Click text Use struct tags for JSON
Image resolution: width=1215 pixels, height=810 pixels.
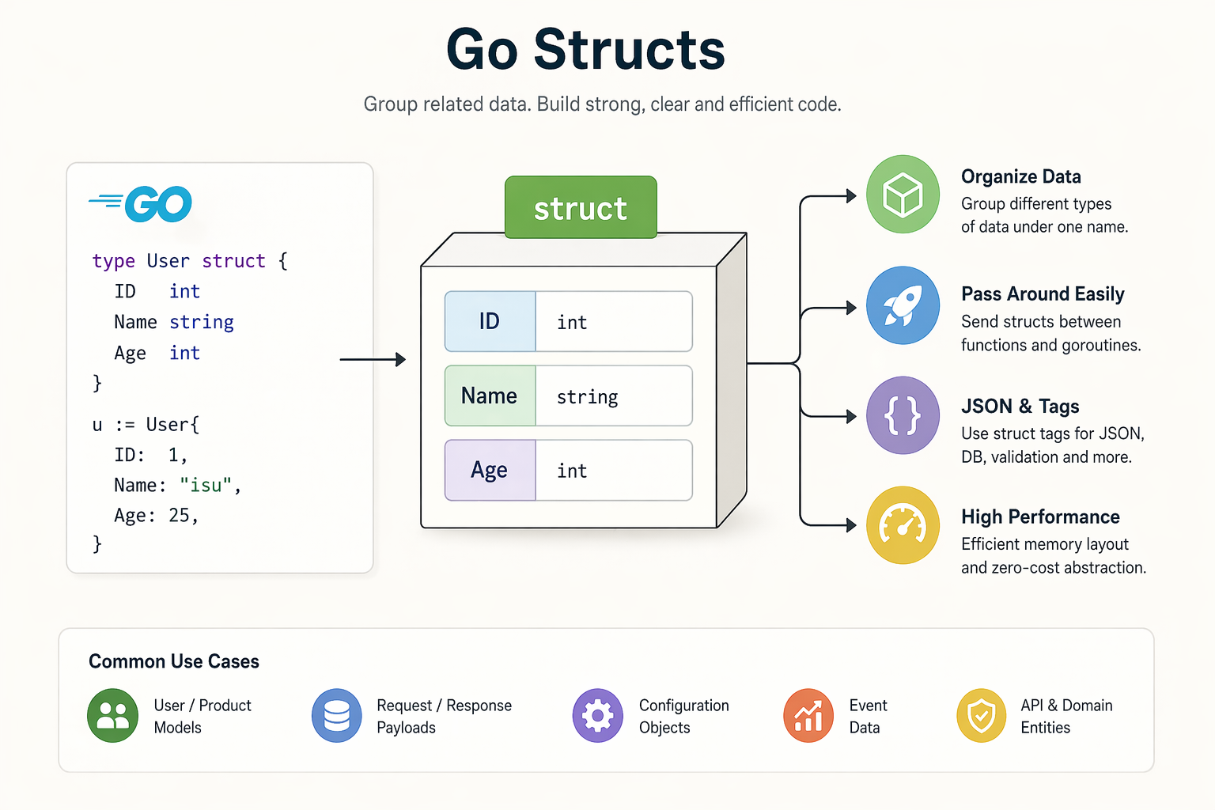coord(1053,433)
